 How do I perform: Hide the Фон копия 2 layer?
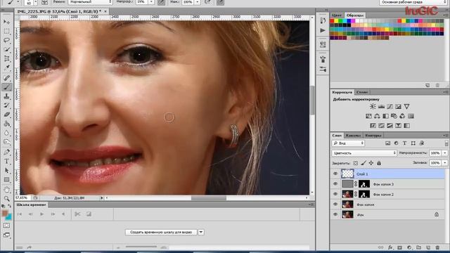click(x=335, y=194)
